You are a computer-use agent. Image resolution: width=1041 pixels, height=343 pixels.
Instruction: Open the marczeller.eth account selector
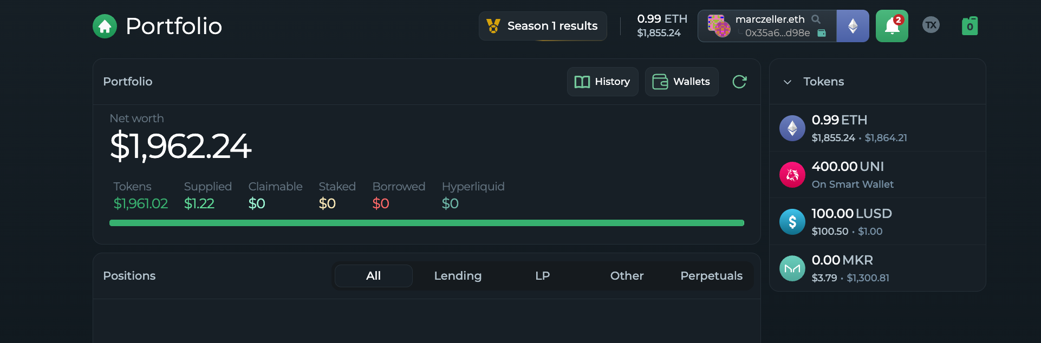click(767, 26)
